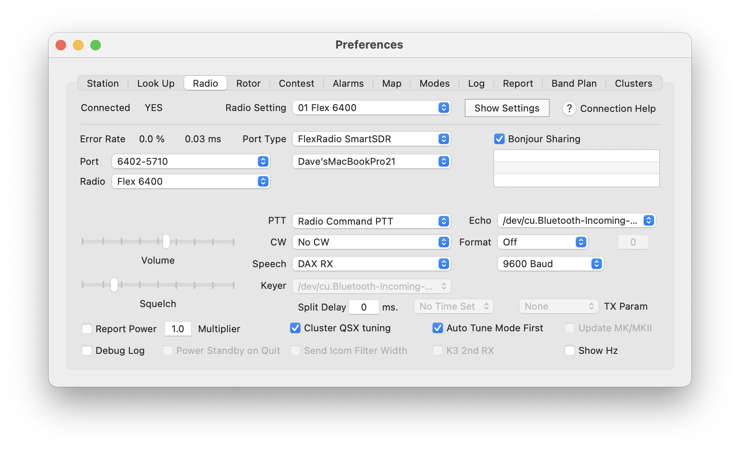This screenshot has width=740, height=451.
Task: Change the 9600 Baud rate dropdown
Action: [550, 264]
